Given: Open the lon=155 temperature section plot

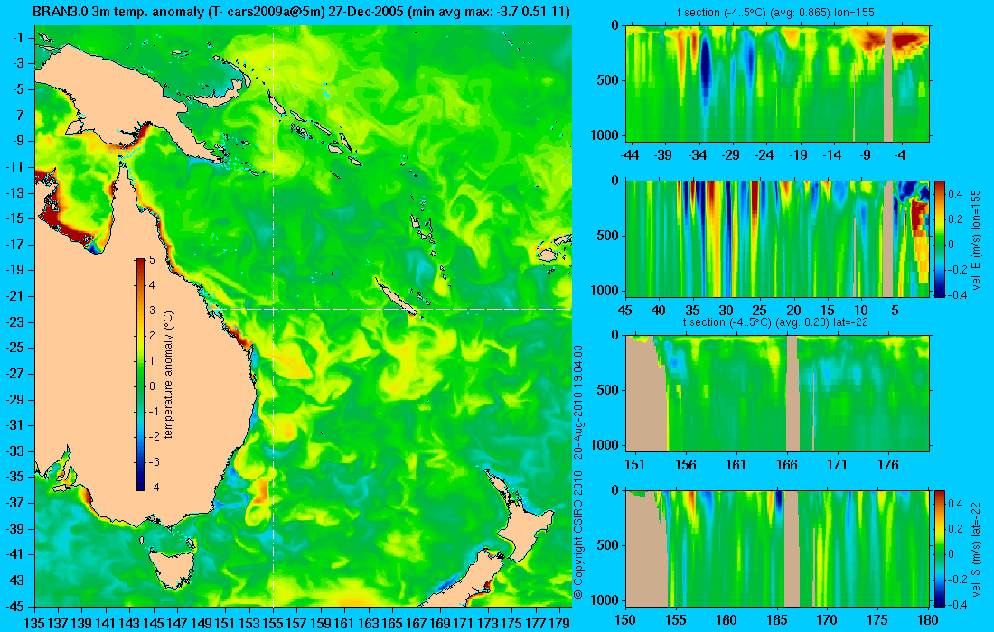Looking at the screenshot, I should [x=777, y=84].
